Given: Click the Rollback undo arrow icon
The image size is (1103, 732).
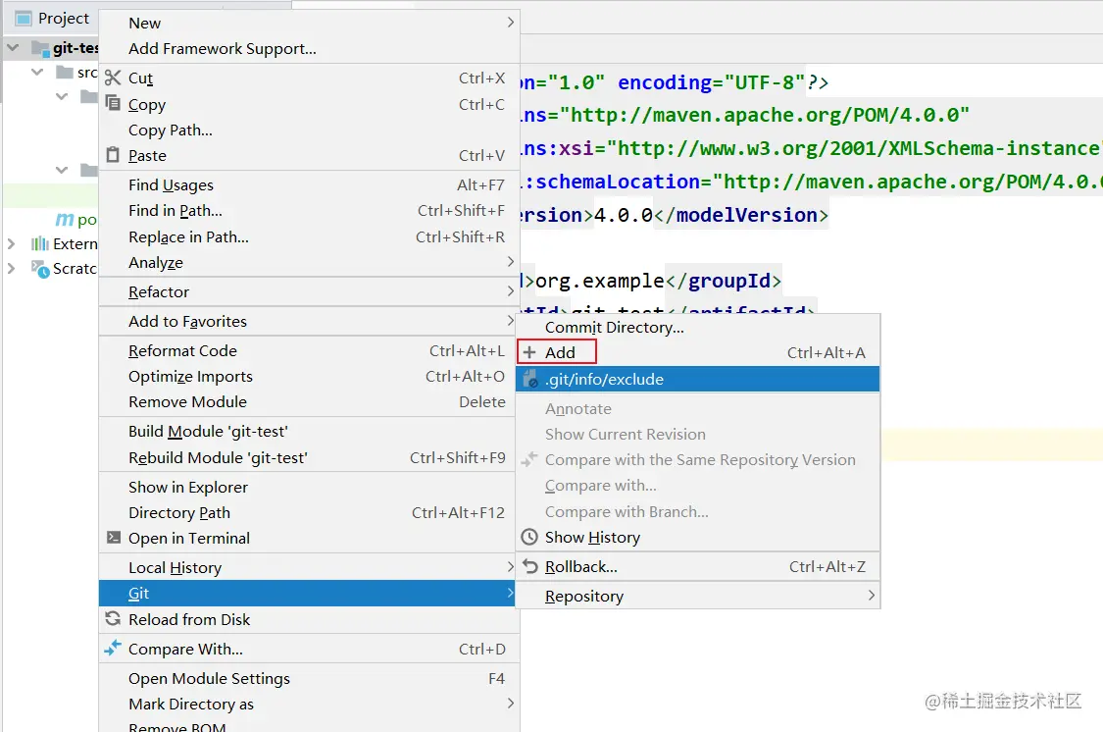Looking at the screenshot, I should (x=529, y=566).
